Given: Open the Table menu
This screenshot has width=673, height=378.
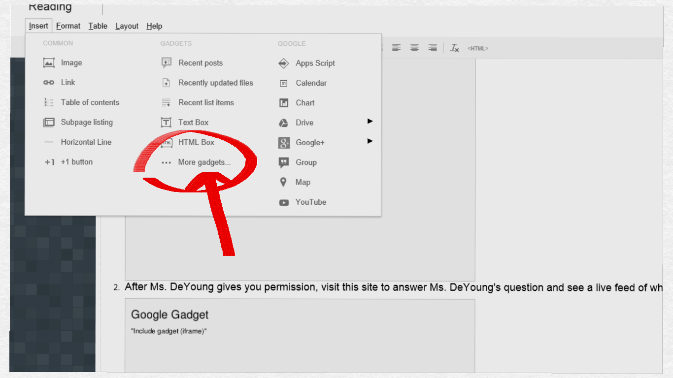Looking at the screenshot, I should pos(98,26).
